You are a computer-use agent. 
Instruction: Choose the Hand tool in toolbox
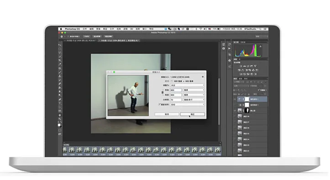click(60, 115)
